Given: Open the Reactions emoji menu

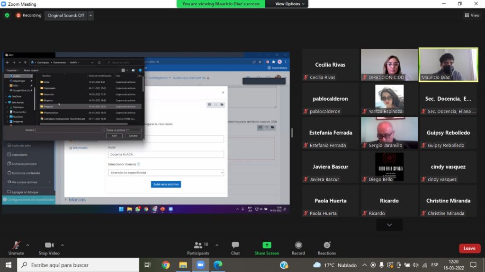Looking at the screenshot, I should (327, 248).
